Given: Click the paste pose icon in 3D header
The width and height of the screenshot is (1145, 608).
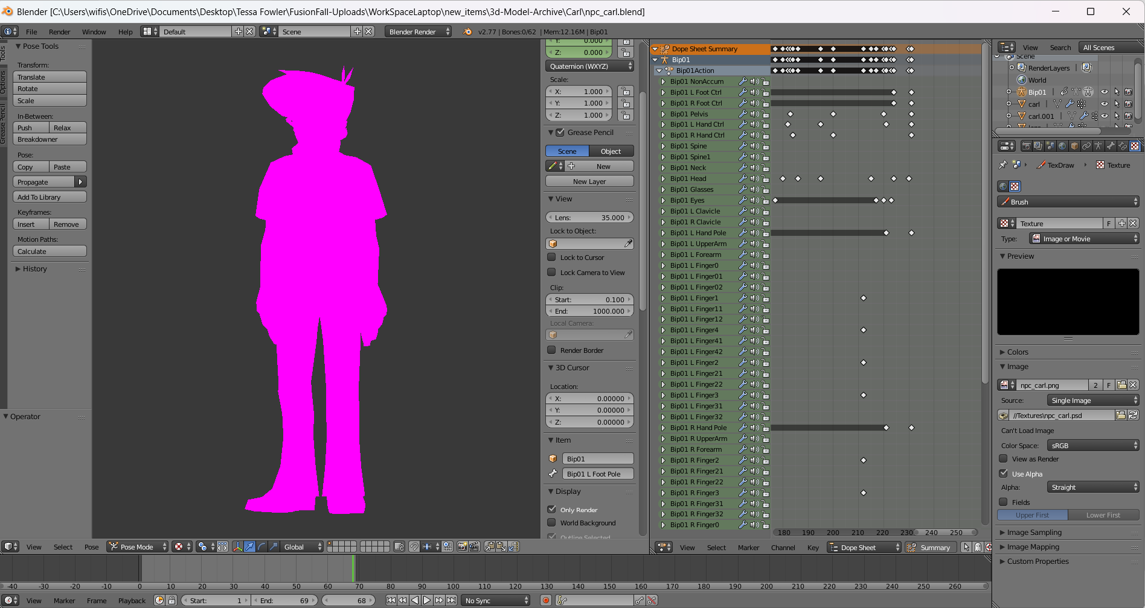Looking at the screenshot, I should click(501, 546).
